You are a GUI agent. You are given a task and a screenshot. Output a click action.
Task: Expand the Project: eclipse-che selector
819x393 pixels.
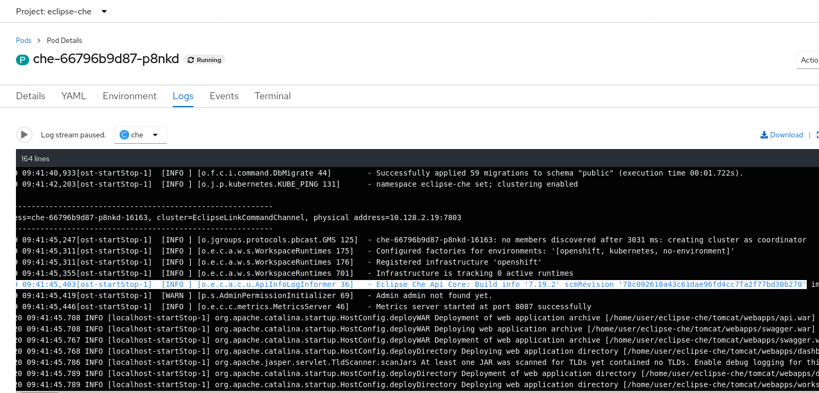point(61,11)
